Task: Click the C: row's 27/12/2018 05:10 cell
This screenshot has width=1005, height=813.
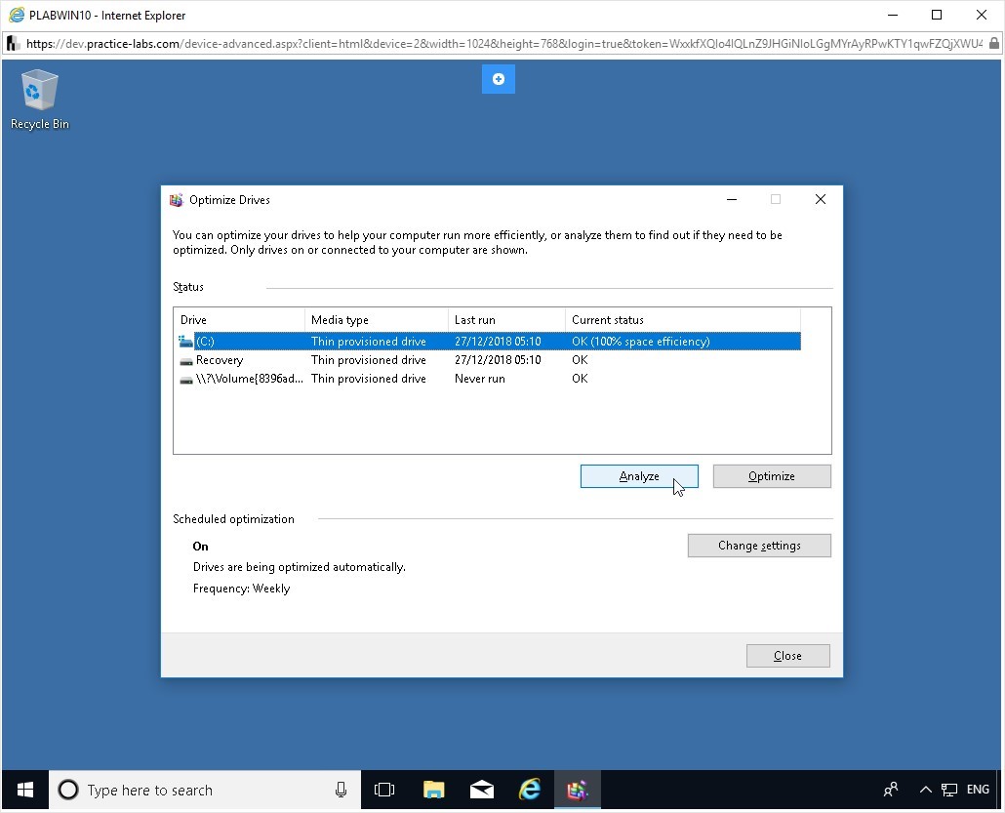Action: [x=498, y=341]
